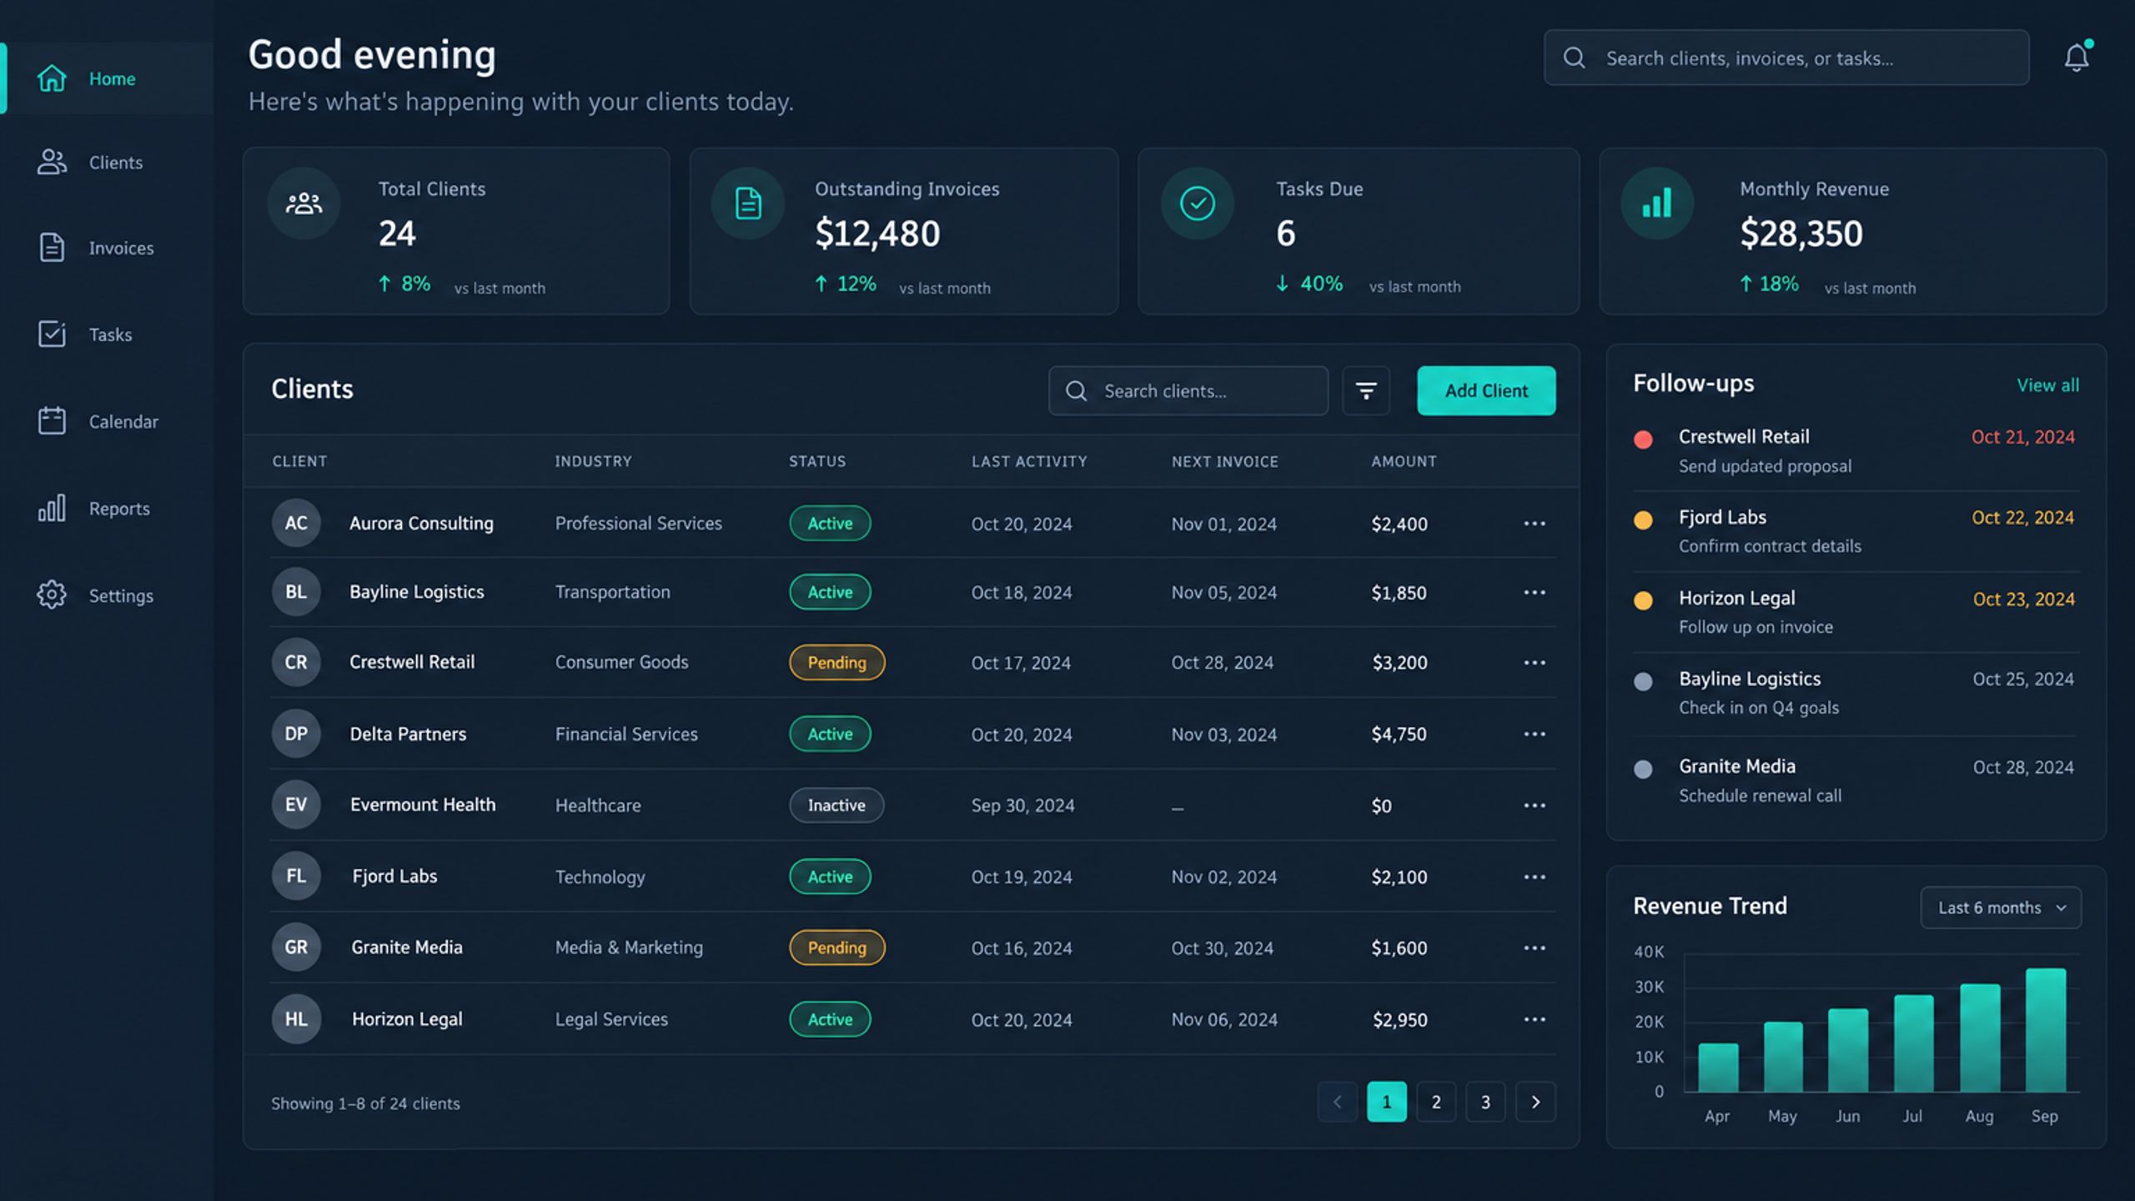
Task: Click the Tasks Due checkmark icon
Action: tap(1198, 204)
